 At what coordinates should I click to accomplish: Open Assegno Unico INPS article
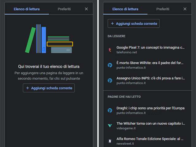coord(147,81)
